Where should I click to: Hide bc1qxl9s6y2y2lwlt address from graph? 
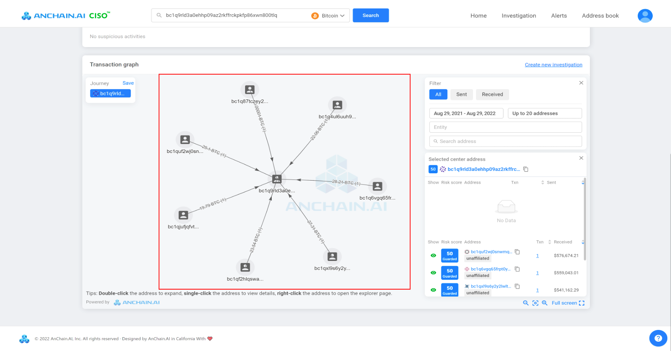[433, 290]
